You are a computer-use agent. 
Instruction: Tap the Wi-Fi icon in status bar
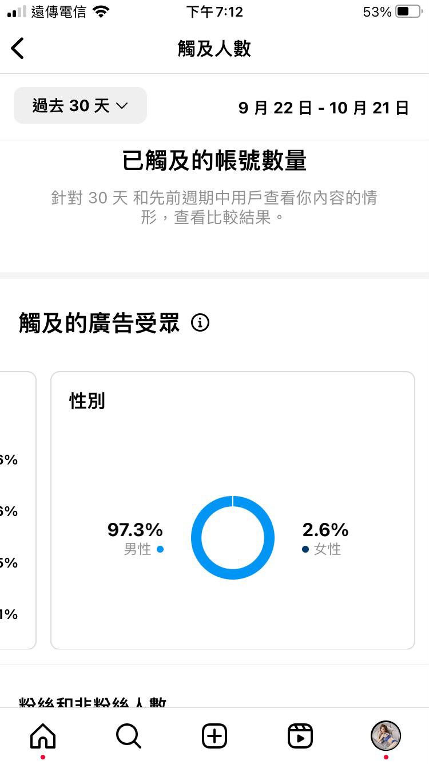pyautogui.click(x=101, y=11)
